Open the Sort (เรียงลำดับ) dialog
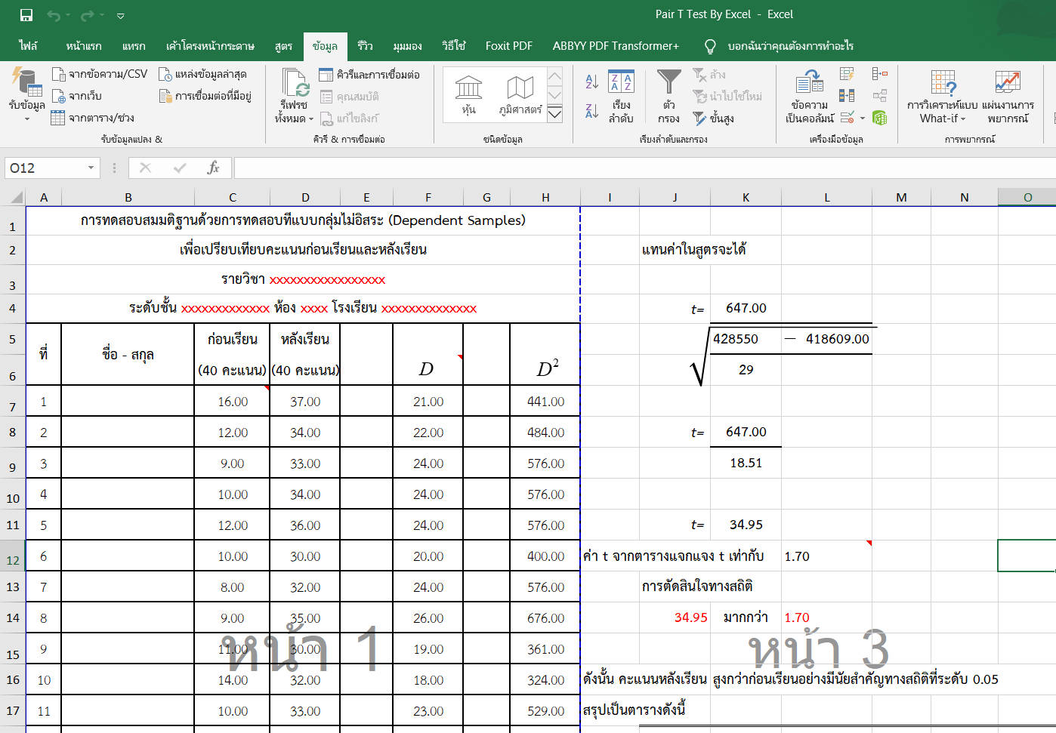The image size is (1056, 733). [622, 97]
